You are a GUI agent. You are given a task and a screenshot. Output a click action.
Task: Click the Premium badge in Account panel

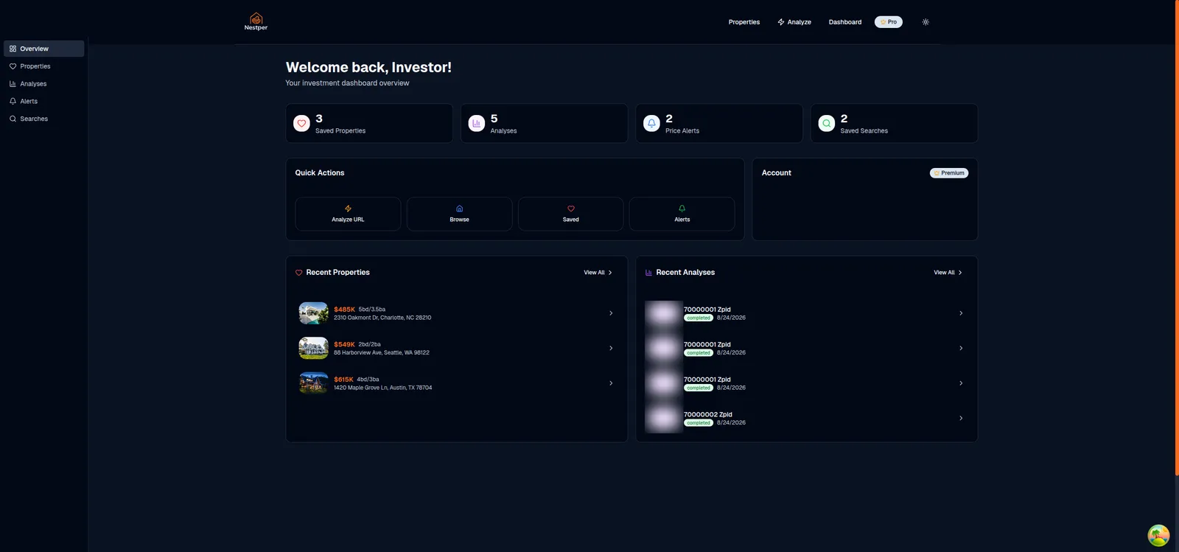point(949,173)
